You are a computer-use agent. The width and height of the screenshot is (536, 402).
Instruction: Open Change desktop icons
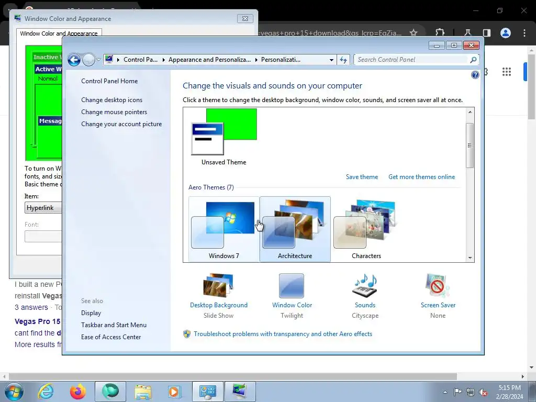click(112, 100)
